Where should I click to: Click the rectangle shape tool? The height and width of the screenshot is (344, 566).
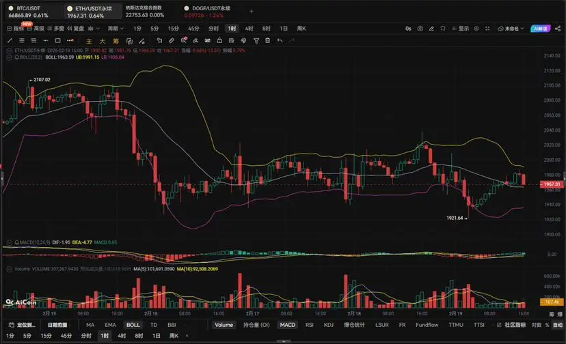tap(57, 41)
